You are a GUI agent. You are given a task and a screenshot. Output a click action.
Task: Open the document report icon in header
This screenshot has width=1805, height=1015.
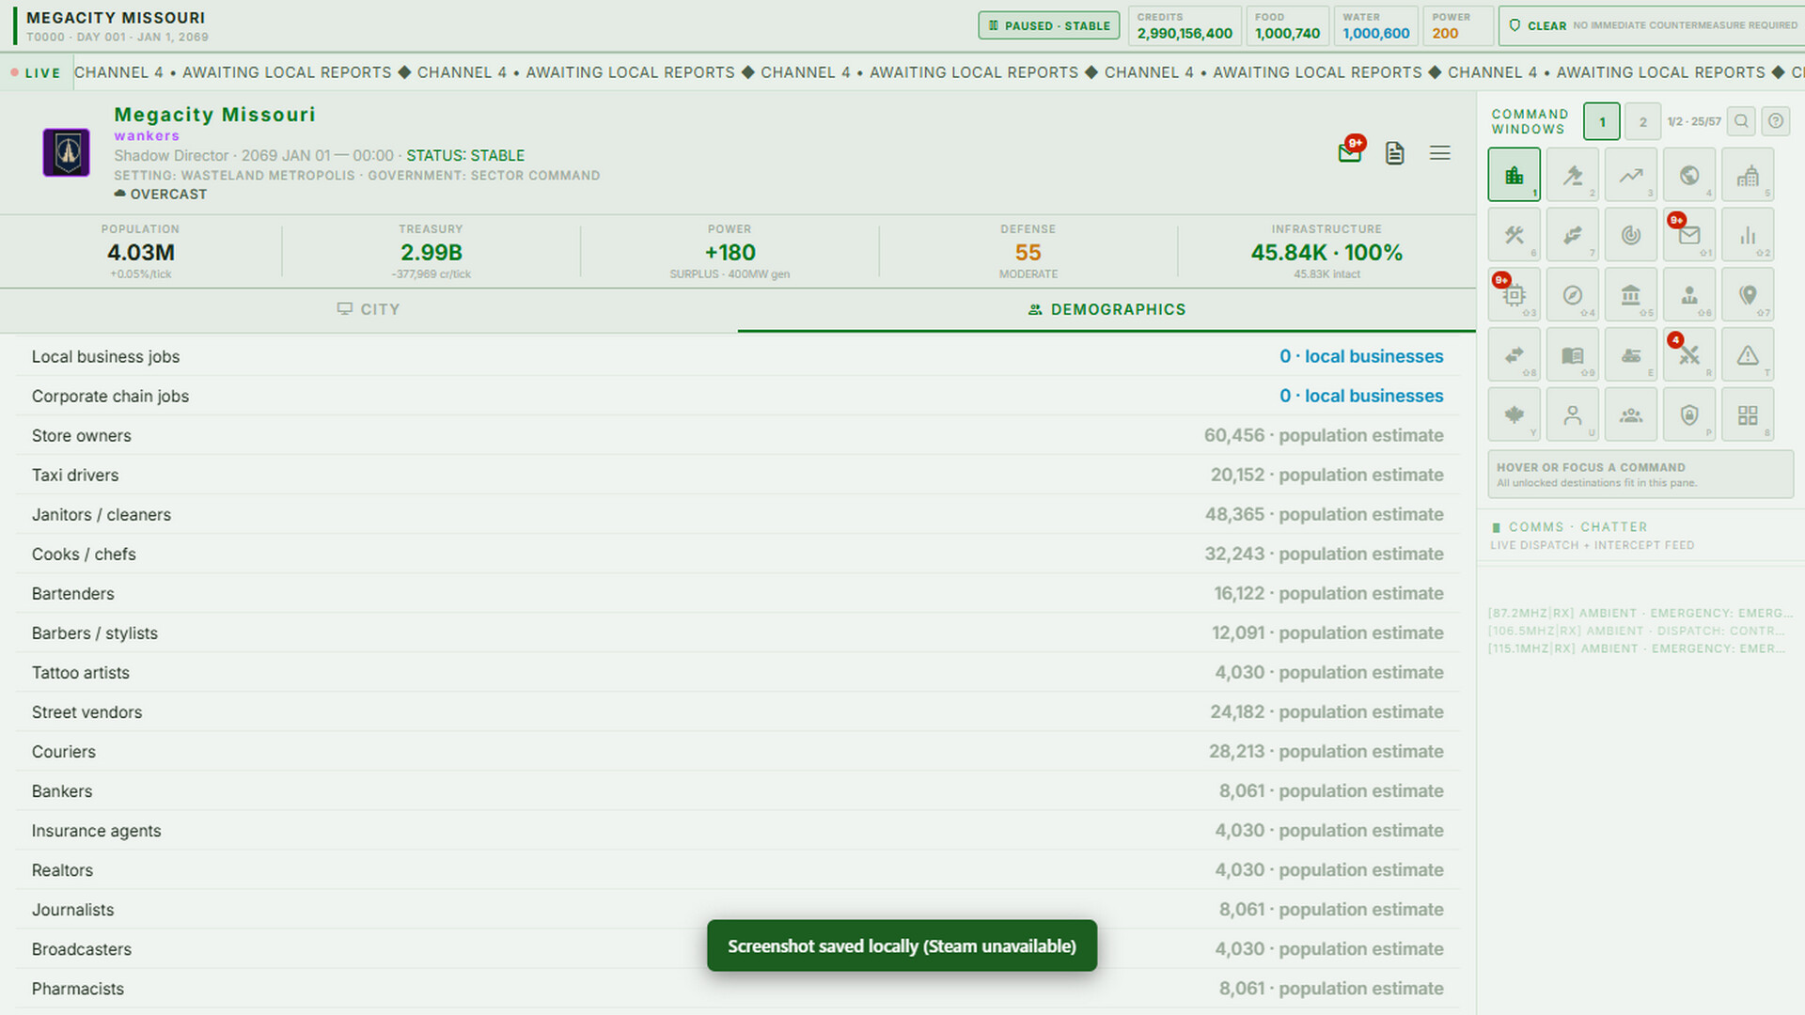[1394, 153]
